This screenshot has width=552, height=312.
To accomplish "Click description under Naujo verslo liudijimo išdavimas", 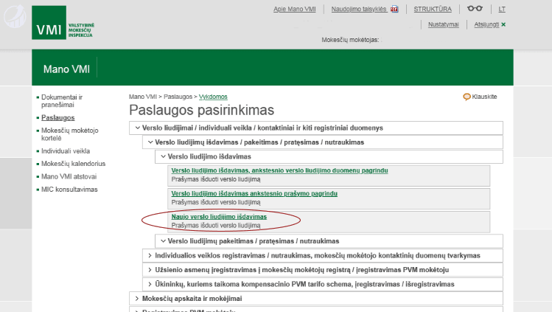I will (x=216, y=226).
